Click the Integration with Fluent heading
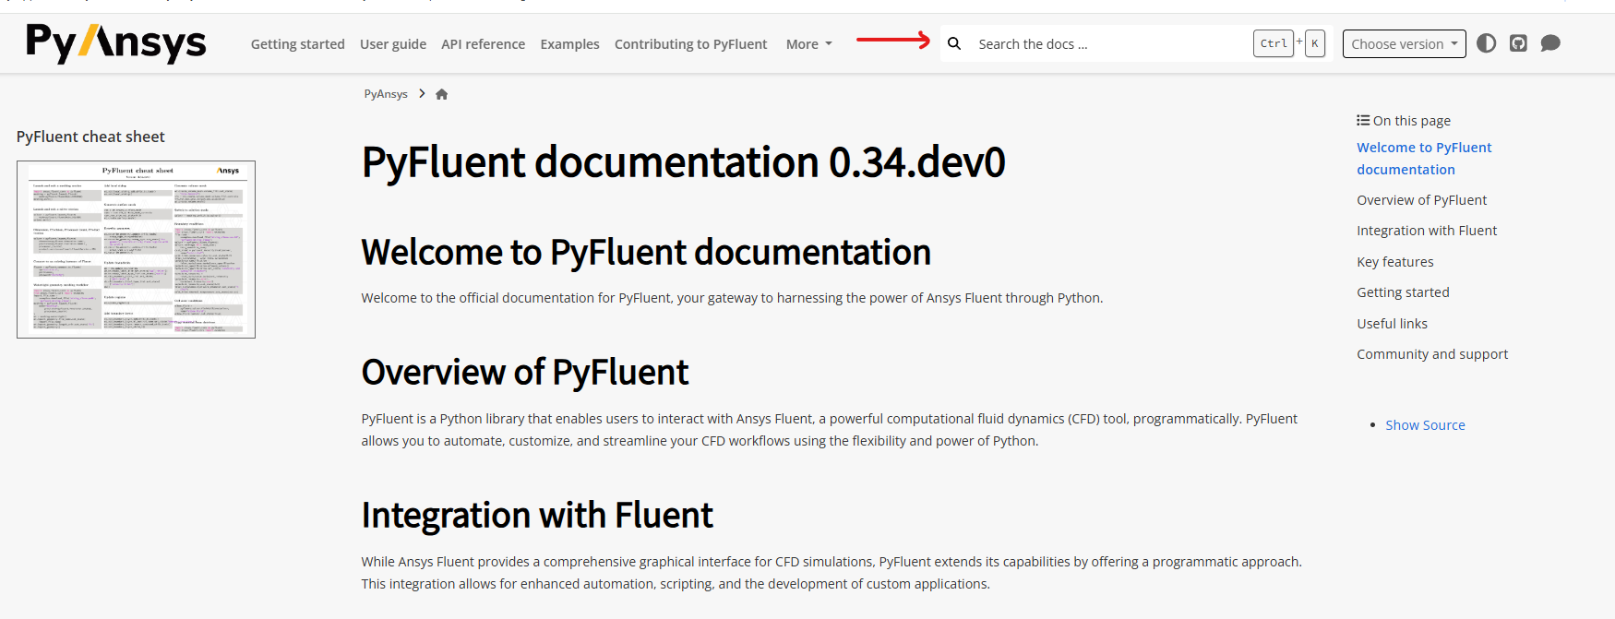Viewport: 1615px width, 619px height. (x=537, y=515)
